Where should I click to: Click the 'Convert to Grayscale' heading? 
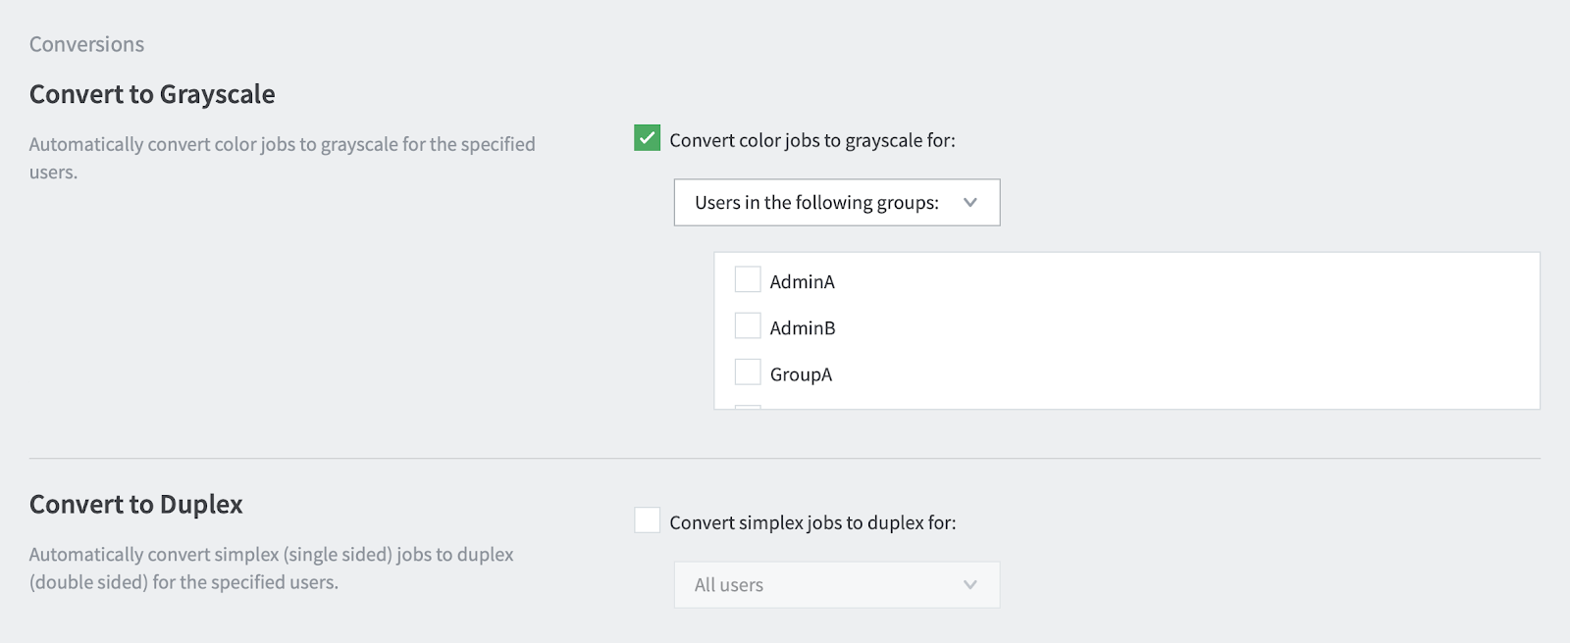[x=152, y=94]
